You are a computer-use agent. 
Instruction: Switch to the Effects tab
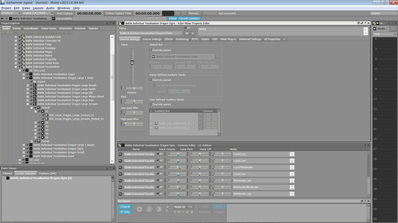pyautogui.click(x=169, y=39)
